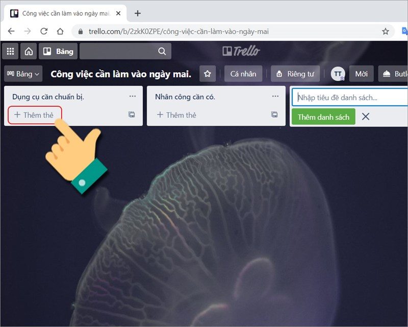
Task: Bookmark this page with the star icon
Action: pyautogui.click(x=386, y=31)
